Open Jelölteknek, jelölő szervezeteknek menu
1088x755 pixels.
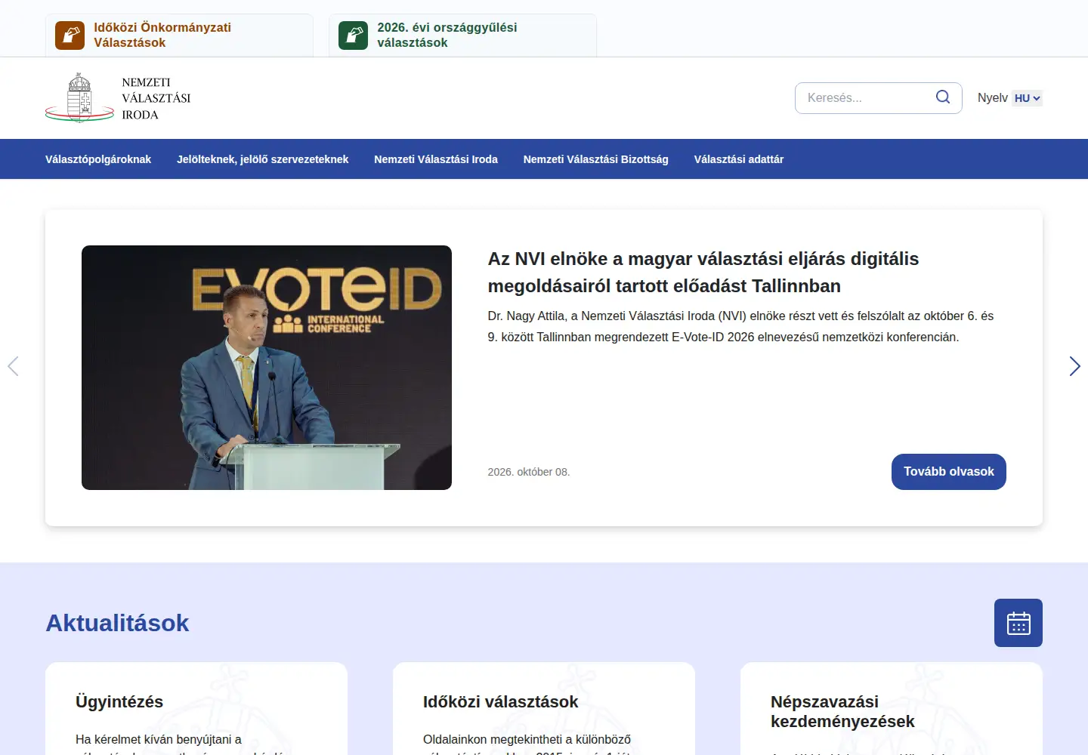263,159
